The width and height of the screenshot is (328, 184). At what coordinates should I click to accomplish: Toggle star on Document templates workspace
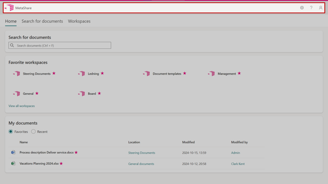pos(184,73)
